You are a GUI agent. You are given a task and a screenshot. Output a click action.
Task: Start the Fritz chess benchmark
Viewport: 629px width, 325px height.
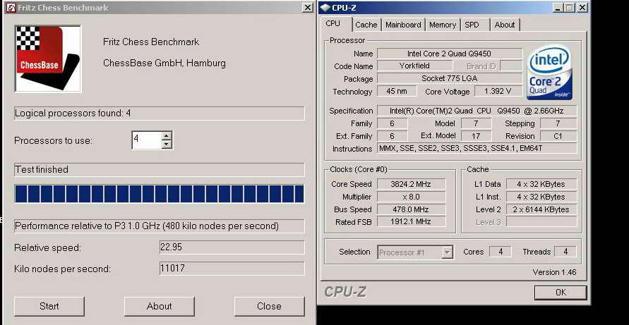[49, 307]
